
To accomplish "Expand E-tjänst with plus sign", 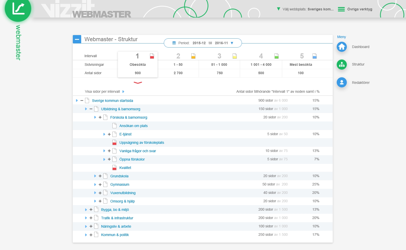I will point(109,134).
